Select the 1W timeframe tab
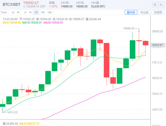166x126 pixels. coord(42,13)
